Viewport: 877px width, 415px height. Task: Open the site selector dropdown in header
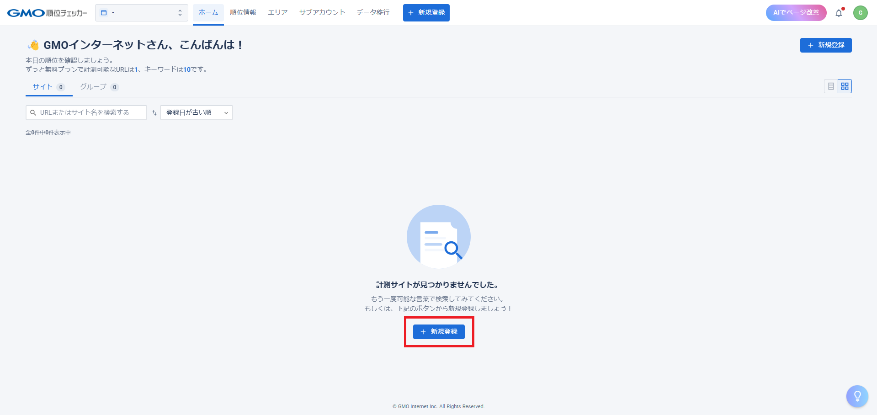[142, 13]
